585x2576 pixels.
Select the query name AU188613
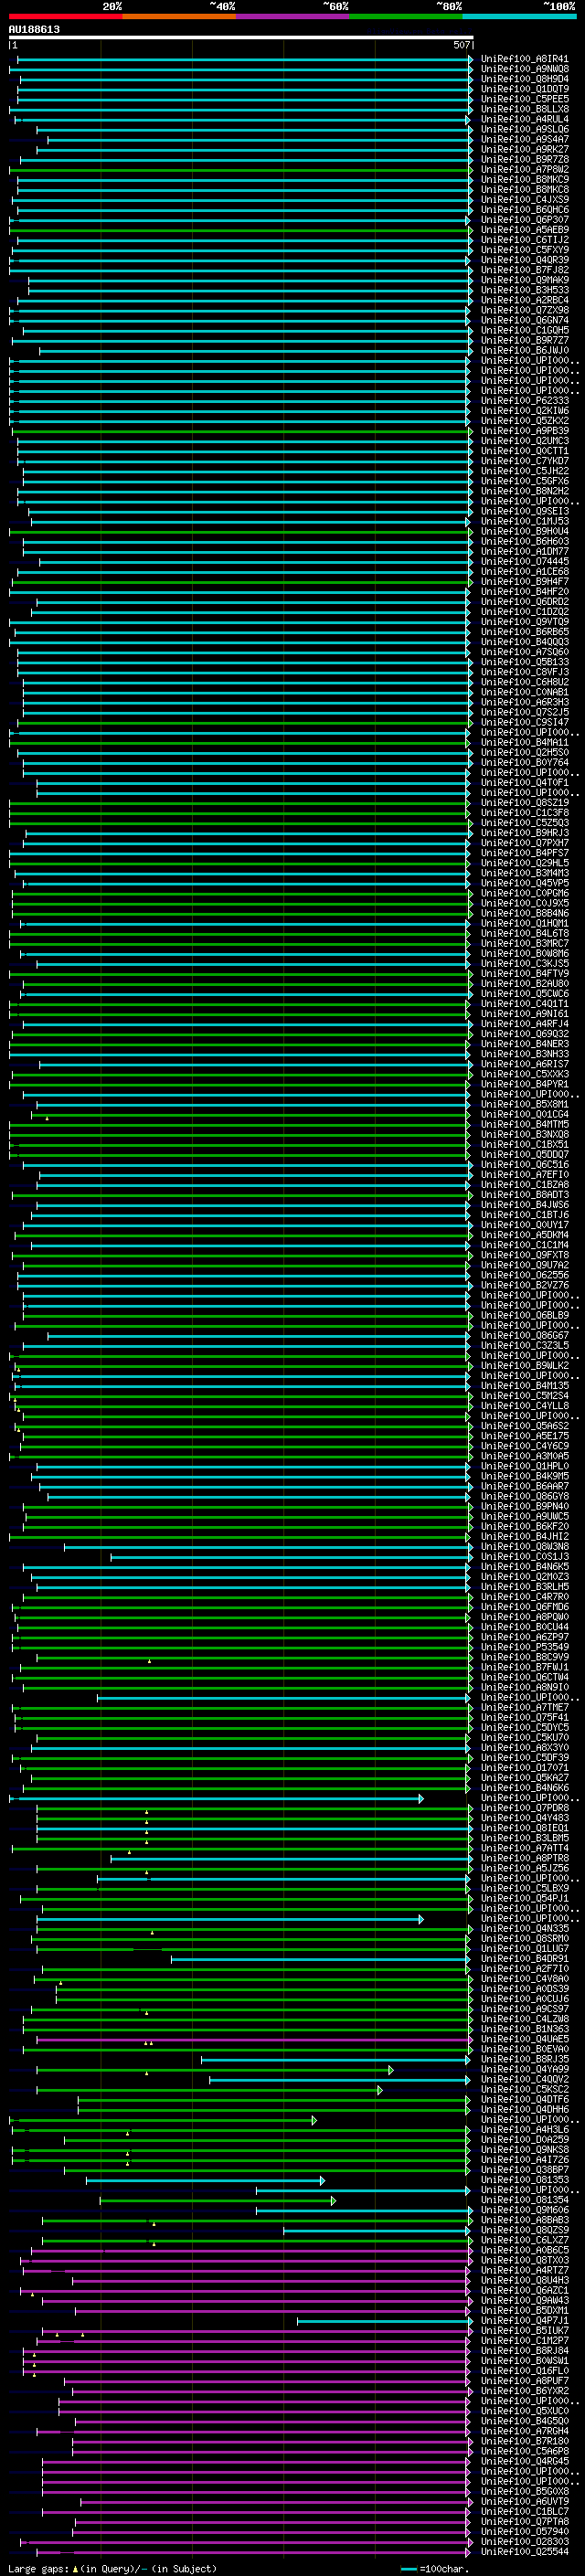click(x=34, y=29)
